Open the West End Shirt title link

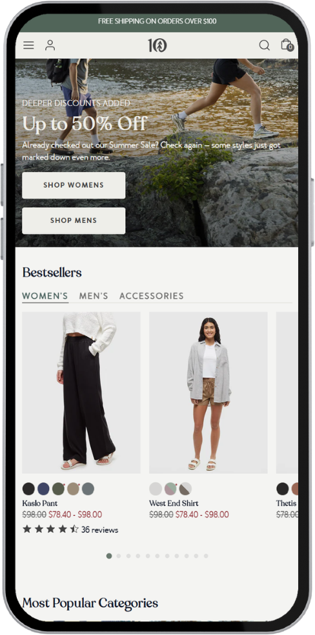tap(174, 503)
